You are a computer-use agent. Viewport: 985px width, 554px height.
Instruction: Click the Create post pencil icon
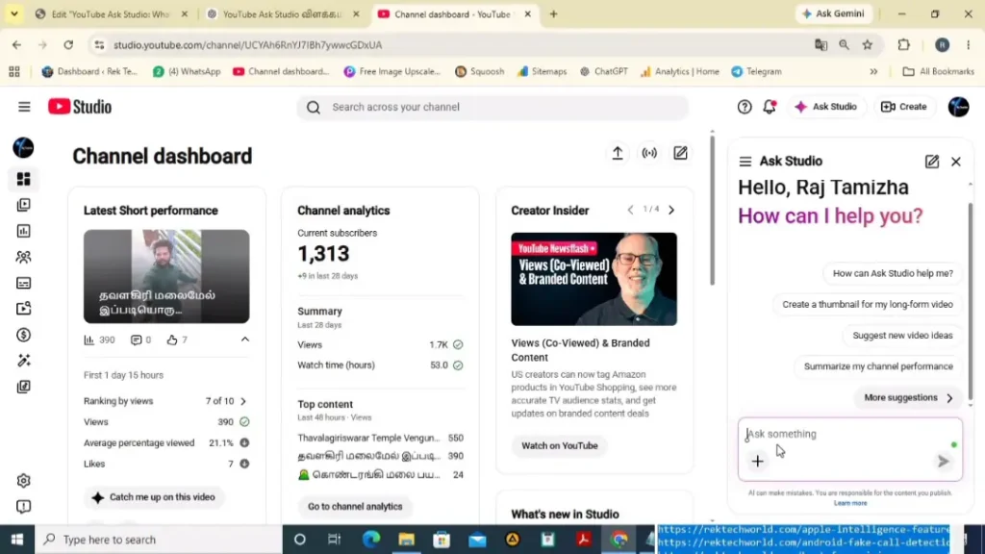coord(680,153)
